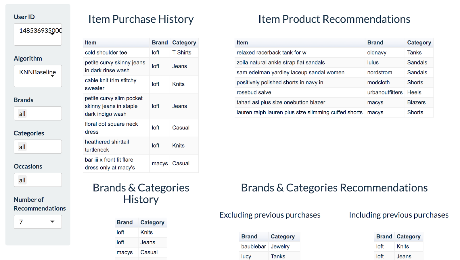Click the Excluding previous purchases subheading
460x260 pixels.
270,215
